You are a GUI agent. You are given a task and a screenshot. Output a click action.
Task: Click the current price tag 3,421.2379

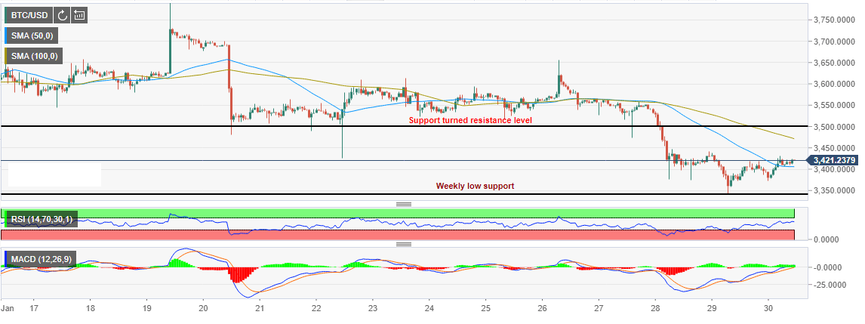835,160
